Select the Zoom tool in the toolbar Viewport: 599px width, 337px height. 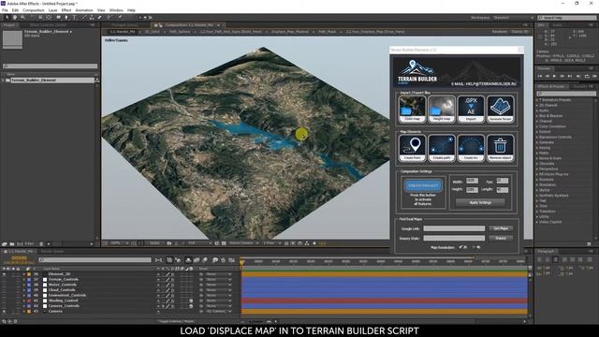[22, 18]
